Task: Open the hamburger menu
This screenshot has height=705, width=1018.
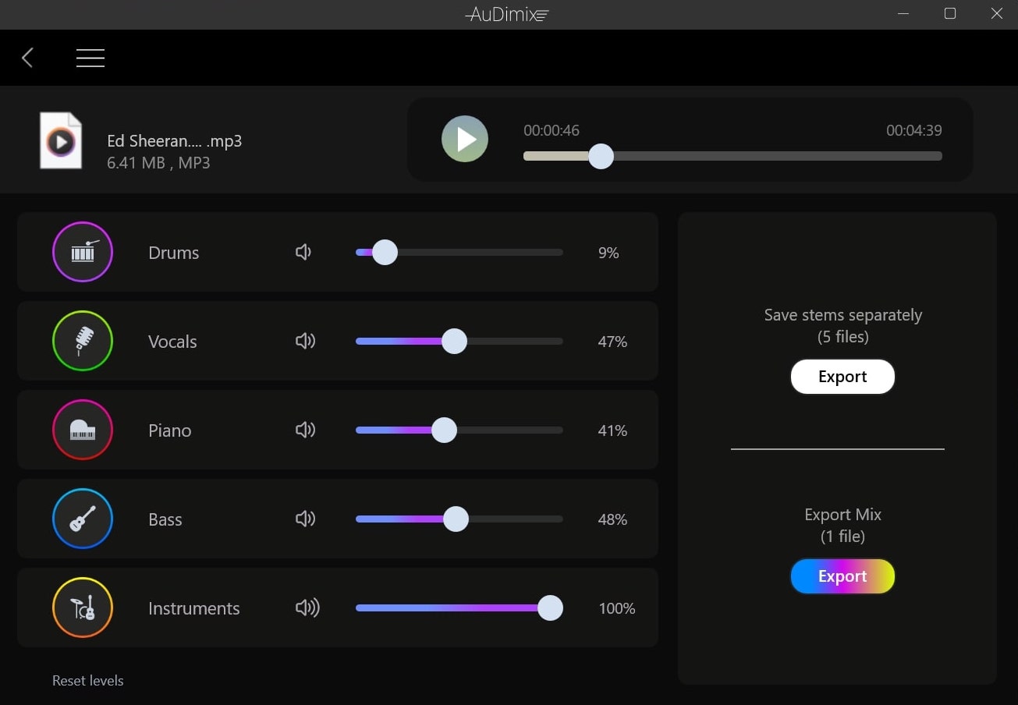Action: 90,58
